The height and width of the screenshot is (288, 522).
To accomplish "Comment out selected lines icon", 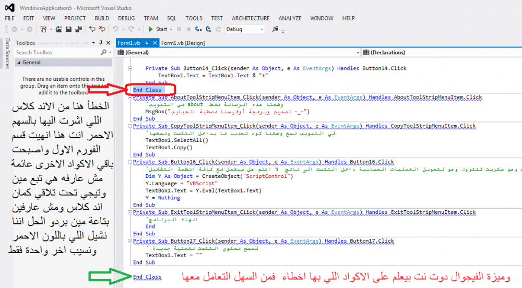I will point(92,29).
